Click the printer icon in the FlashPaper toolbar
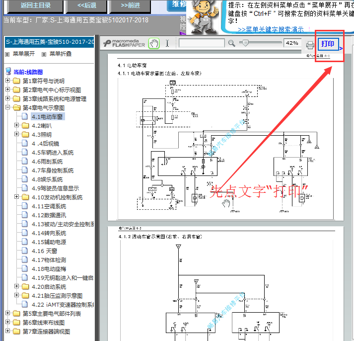 tap(310, 45)
